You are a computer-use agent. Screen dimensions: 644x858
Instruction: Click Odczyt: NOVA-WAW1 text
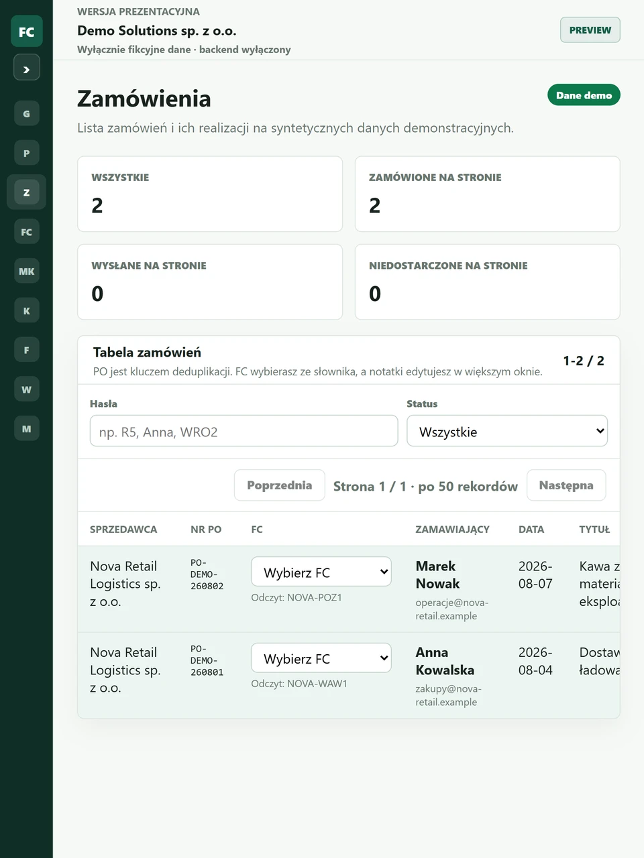tap(299, 684)
